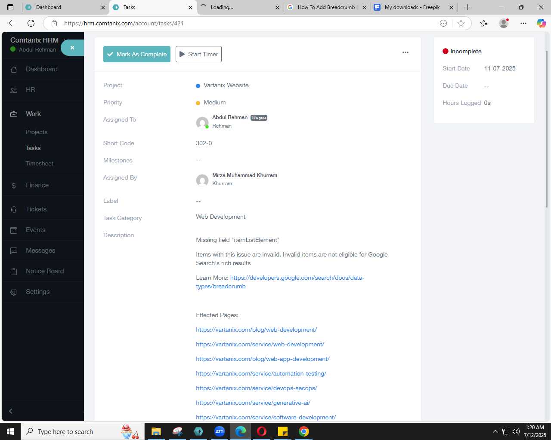Open service/devops-secops link
Viewport: 551px width, 440px height.
pos(257,388)
